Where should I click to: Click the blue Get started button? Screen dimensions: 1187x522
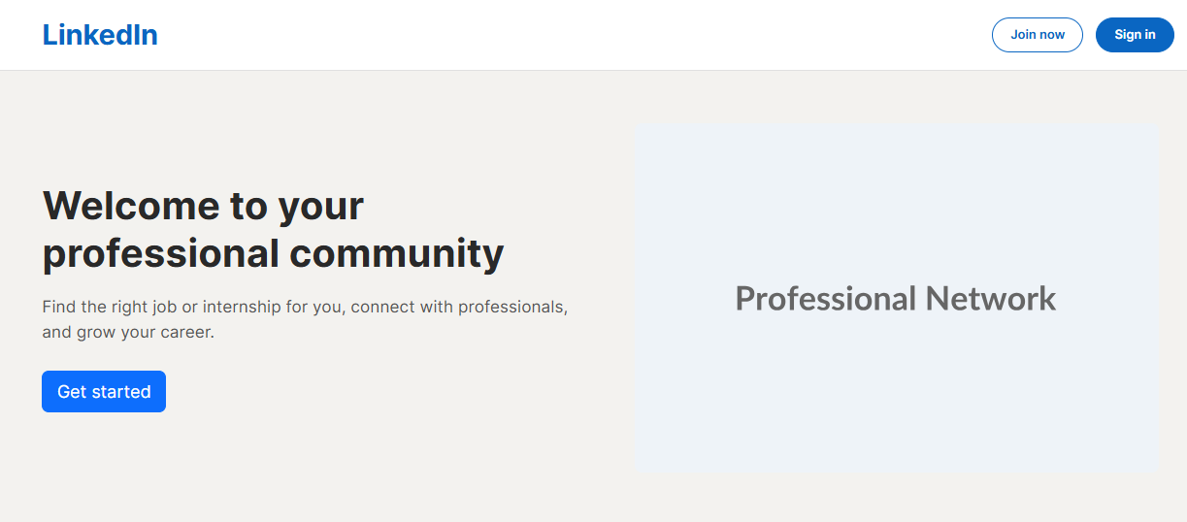point(104,391)
